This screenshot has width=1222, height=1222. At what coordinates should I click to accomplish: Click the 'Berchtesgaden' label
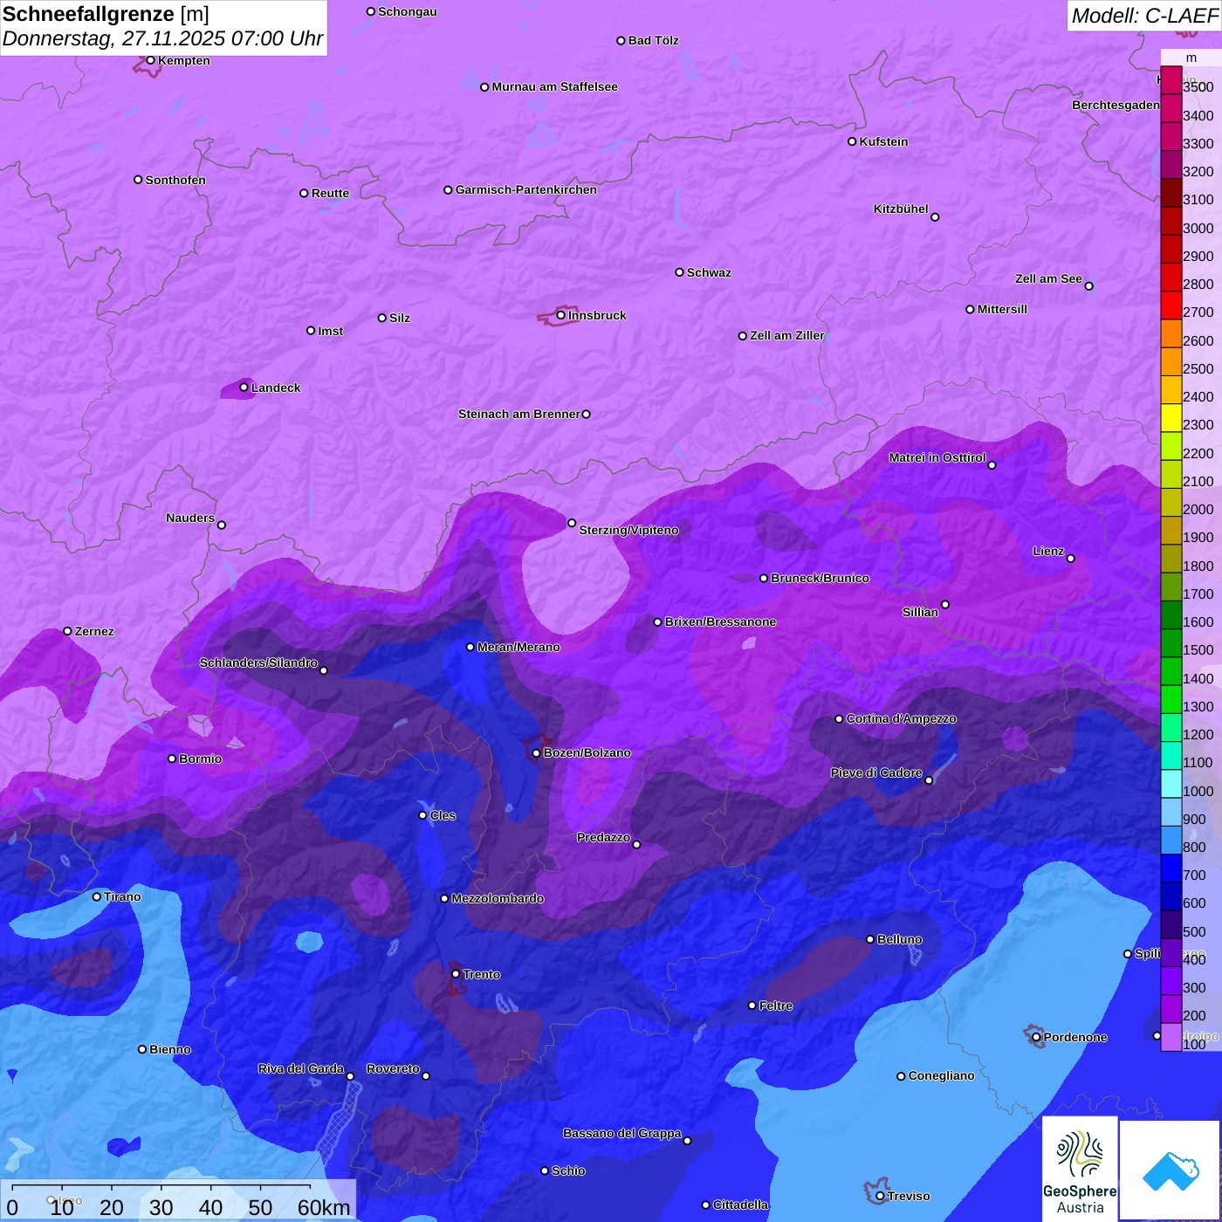[x=1116, y=105]
